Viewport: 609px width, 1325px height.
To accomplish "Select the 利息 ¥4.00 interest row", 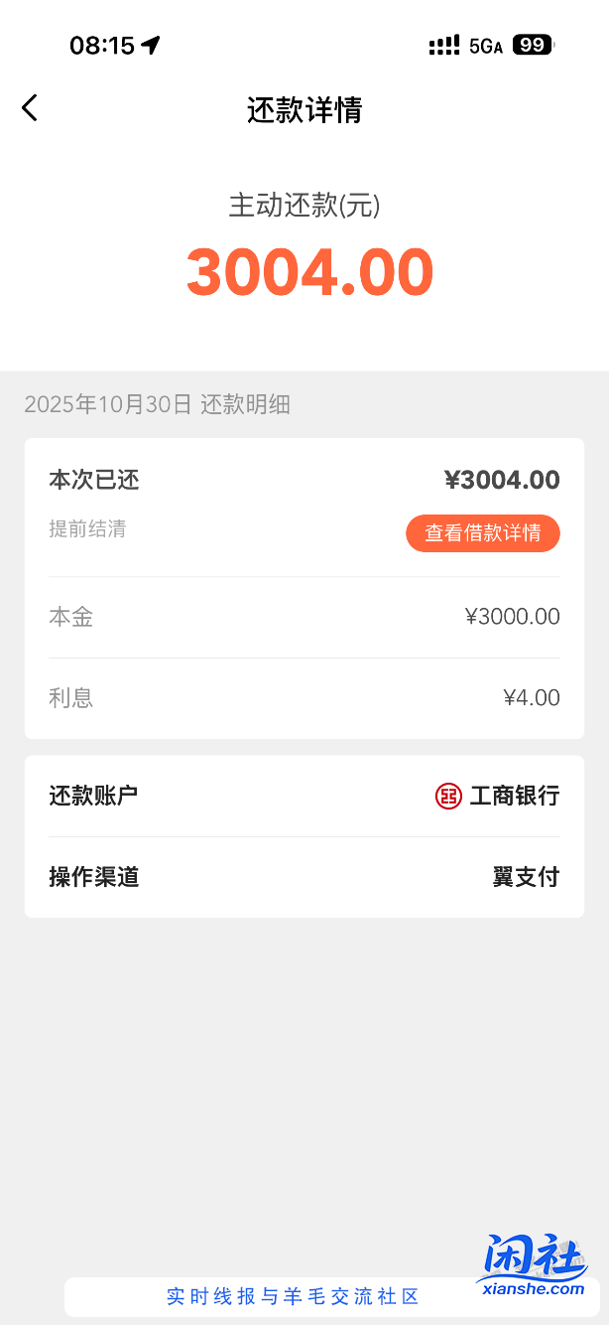I will pos(304,697).
